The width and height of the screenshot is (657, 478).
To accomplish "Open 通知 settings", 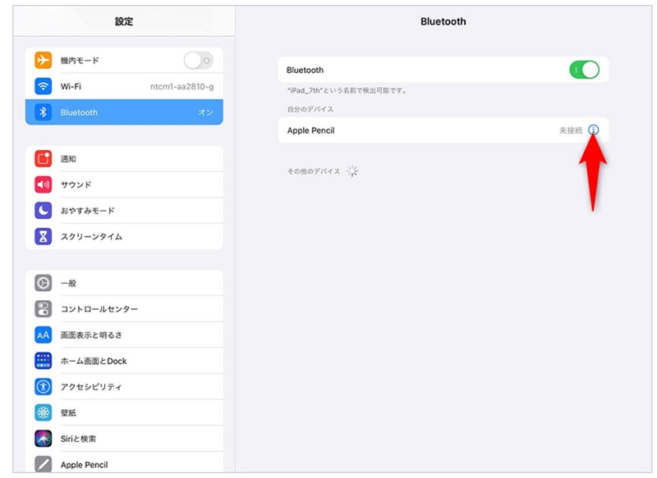I will point(124,158).
